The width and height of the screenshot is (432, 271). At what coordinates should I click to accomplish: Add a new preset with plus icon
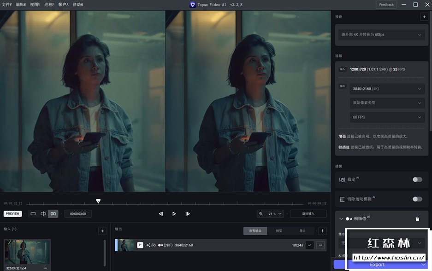(x=424, y=17)
